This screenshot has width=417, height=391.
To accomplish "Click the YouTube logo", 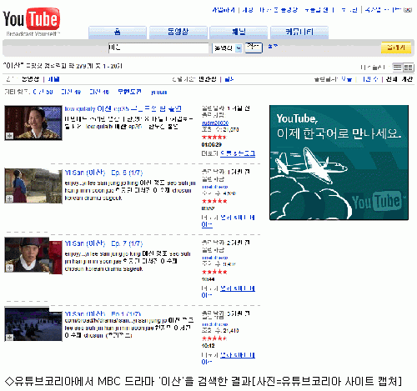I will [32, 22].
